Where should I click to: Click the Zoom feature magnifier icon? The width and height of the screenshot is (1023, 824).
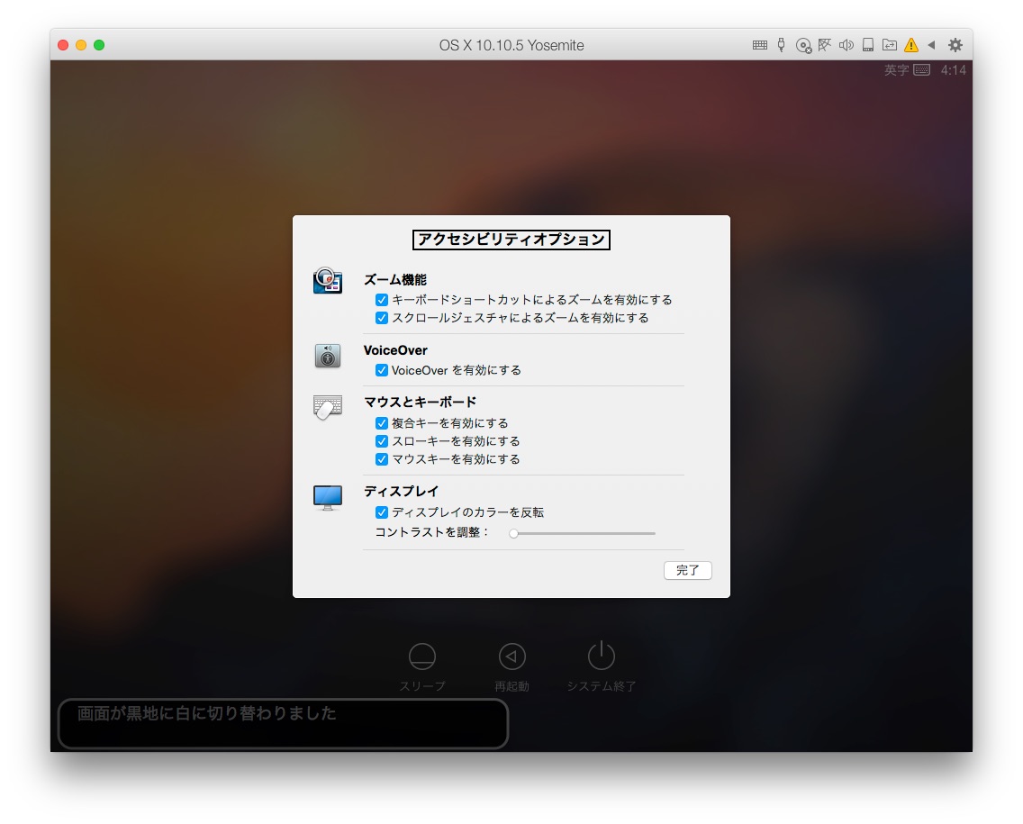pos(328,281)
